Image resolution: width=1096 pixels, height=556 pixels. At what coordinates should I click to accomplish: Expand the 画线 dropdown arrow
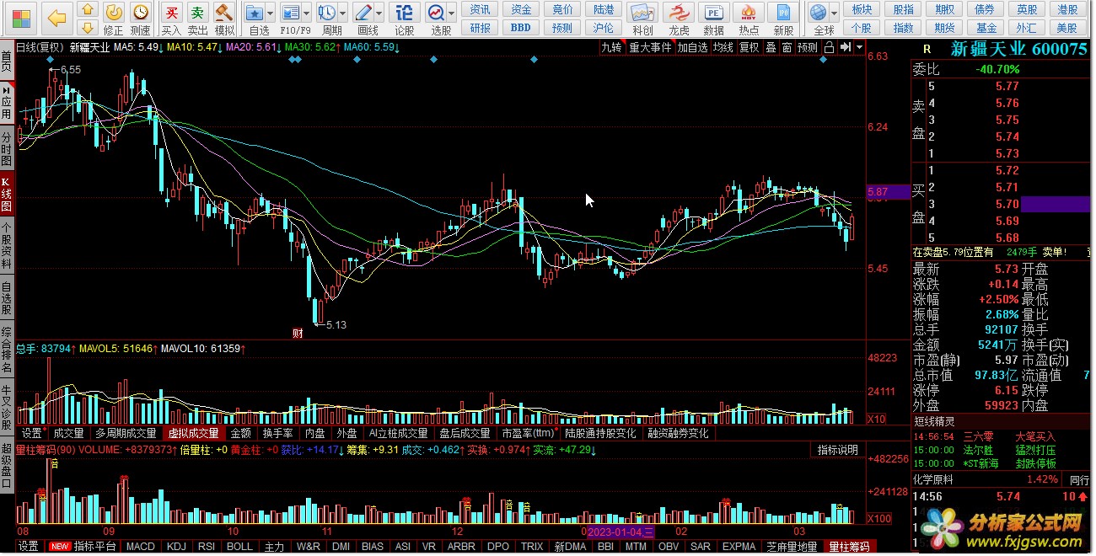tap(379, 13)
